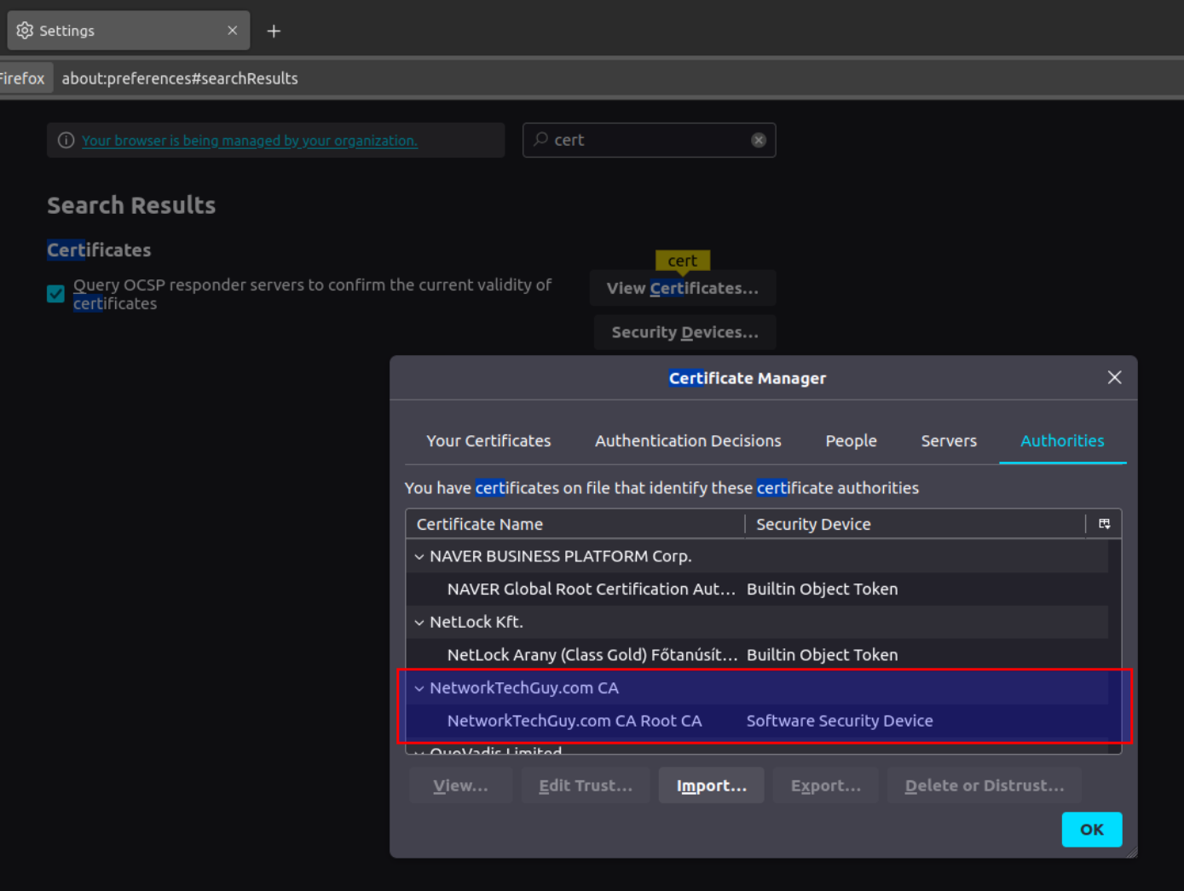1184x891 pixels.
Task: Click the info icon beside managed notice
Action: point(66,141)
